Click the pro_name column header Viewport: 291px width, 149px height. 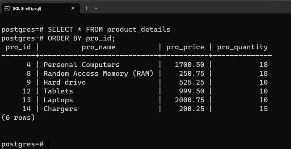98,47
